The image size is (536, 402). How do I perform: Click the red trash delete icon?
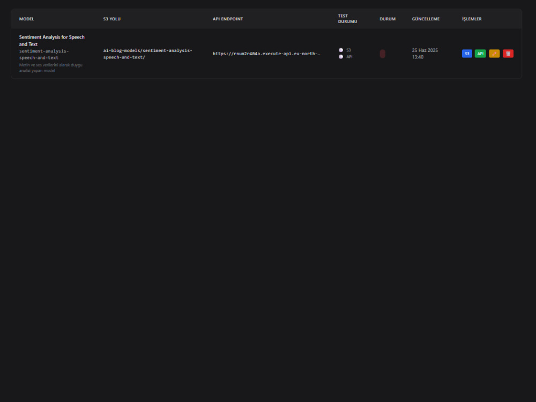(508, 54)
